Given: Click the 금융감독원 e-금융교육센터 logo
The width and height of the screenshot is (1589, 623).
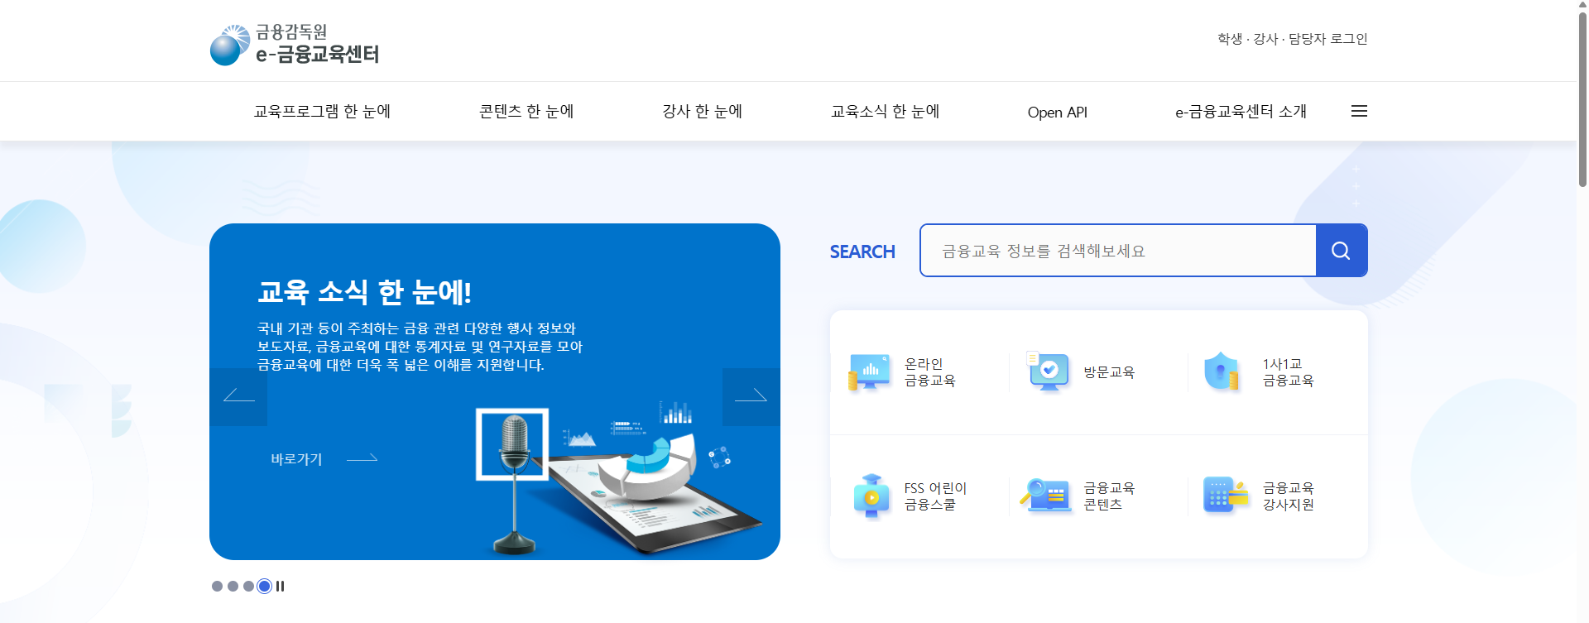Looking at the screenshot, I should pyautogui.click(x=295, y=45).
